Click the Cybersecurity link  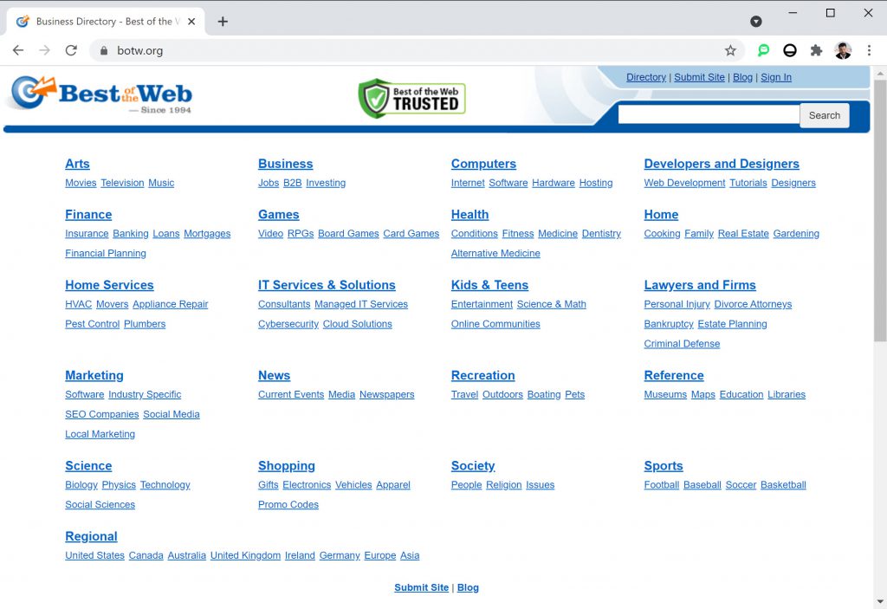288,324
